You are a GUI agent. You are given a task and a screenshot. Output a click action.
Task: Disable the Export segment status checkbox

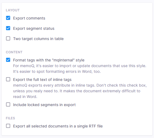point(8,28)
